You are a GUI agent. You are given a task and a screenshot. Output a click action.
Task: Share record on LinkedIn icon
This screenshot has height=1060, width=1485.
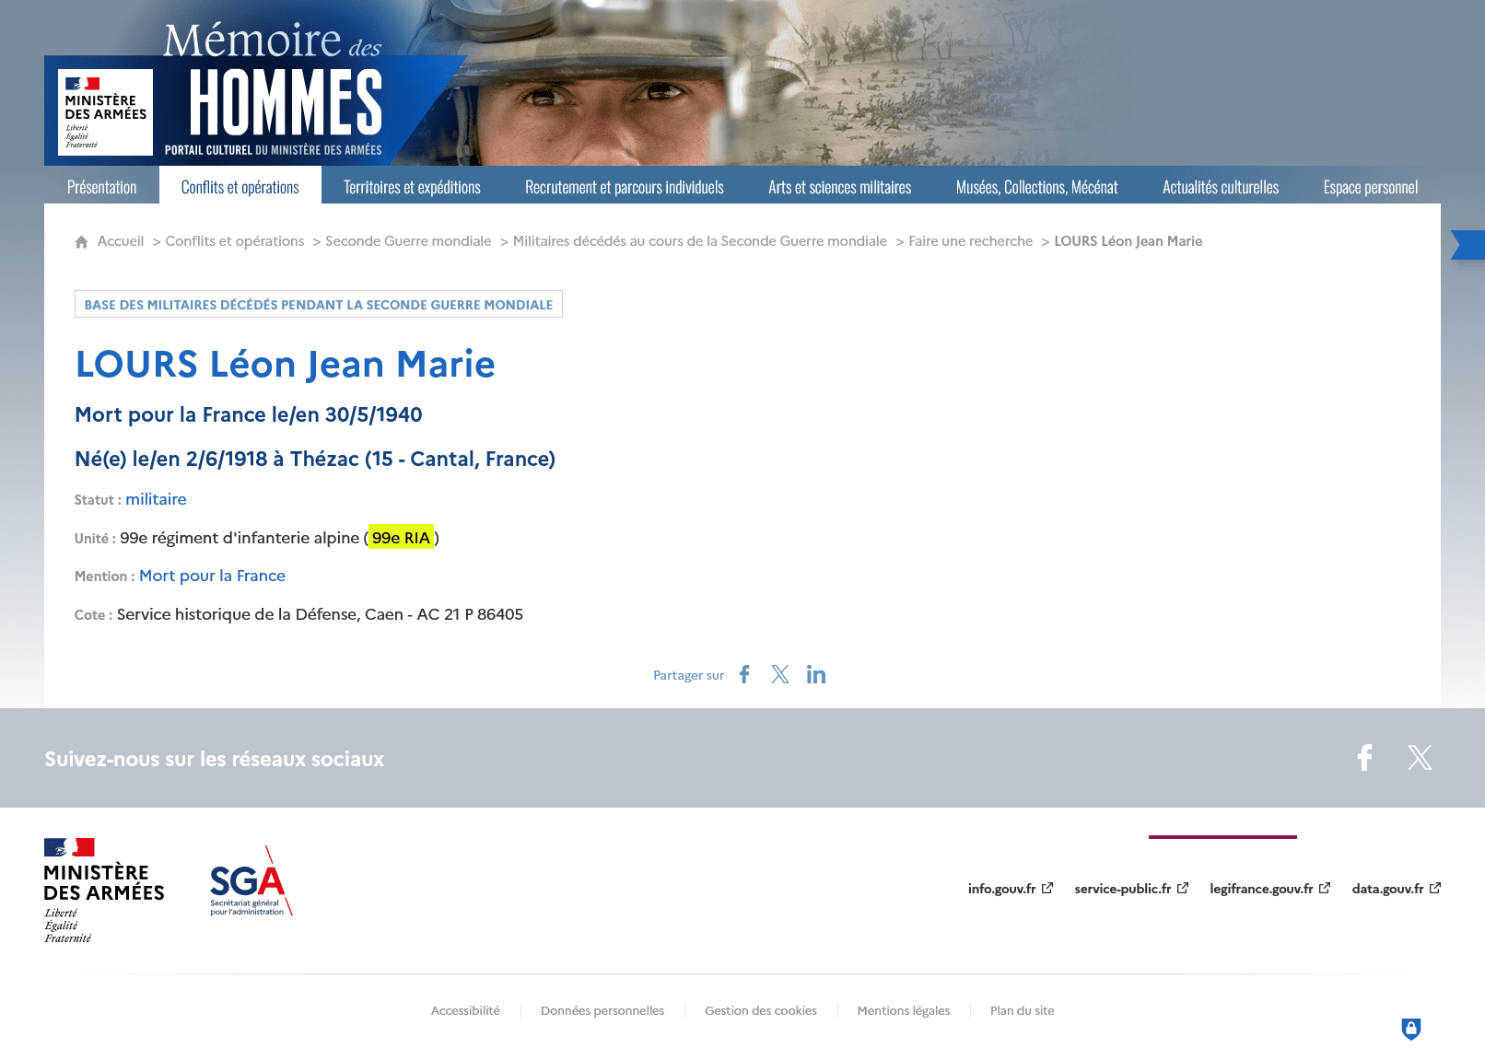(816, 675)
